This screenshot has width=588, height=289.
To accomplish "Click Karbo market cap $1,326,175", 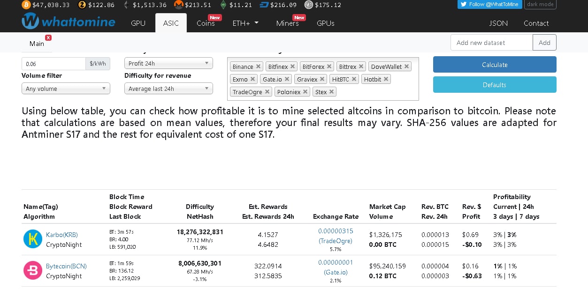I will [385, 235].
